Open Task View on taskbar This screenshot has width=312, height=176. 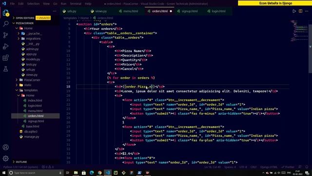(68, 173)
